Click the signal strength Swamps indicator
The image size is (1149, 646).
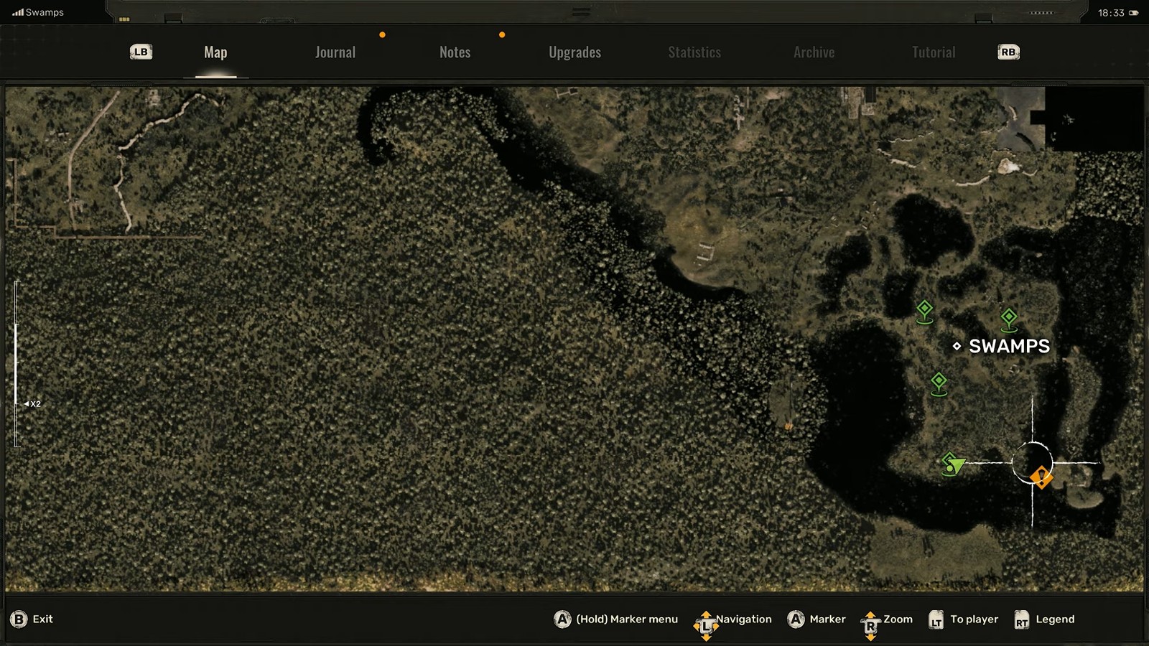tap(38, 12)
